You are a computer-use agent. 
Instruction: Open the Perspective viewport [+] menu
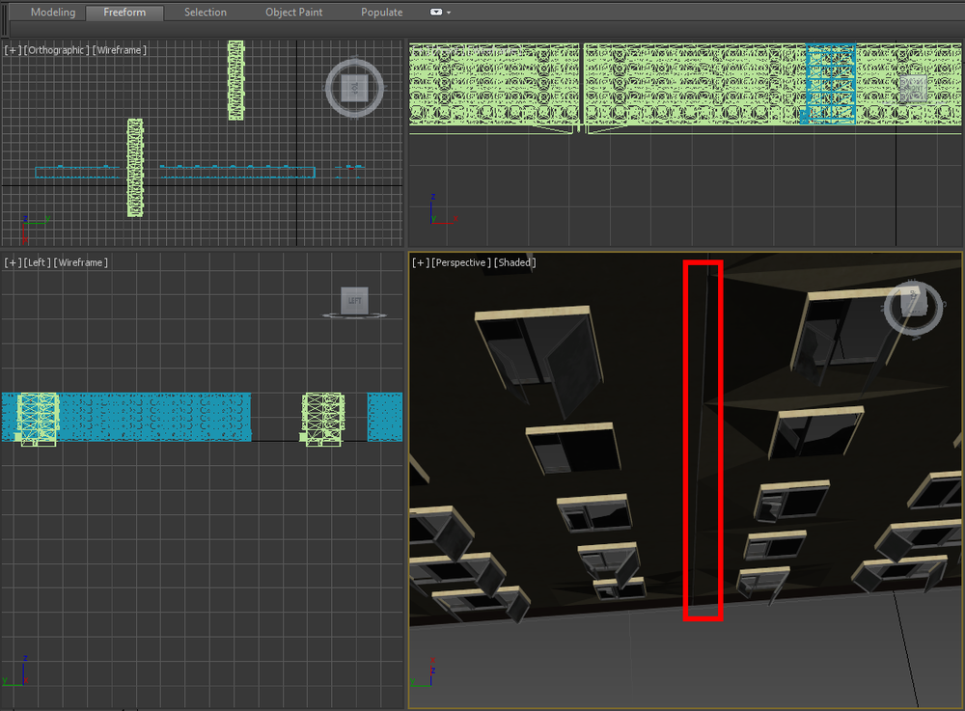coord(421,262)
